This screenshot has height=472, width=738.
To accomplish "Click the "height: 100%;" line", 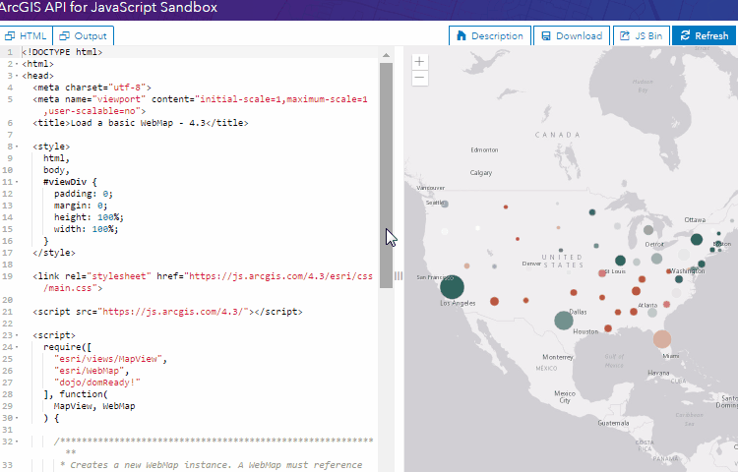I will click(x=89, y=217).
